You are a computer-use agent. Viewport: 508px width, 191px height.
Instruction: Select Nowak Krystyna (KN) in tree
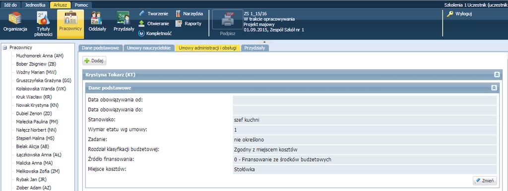click(37, 105)
